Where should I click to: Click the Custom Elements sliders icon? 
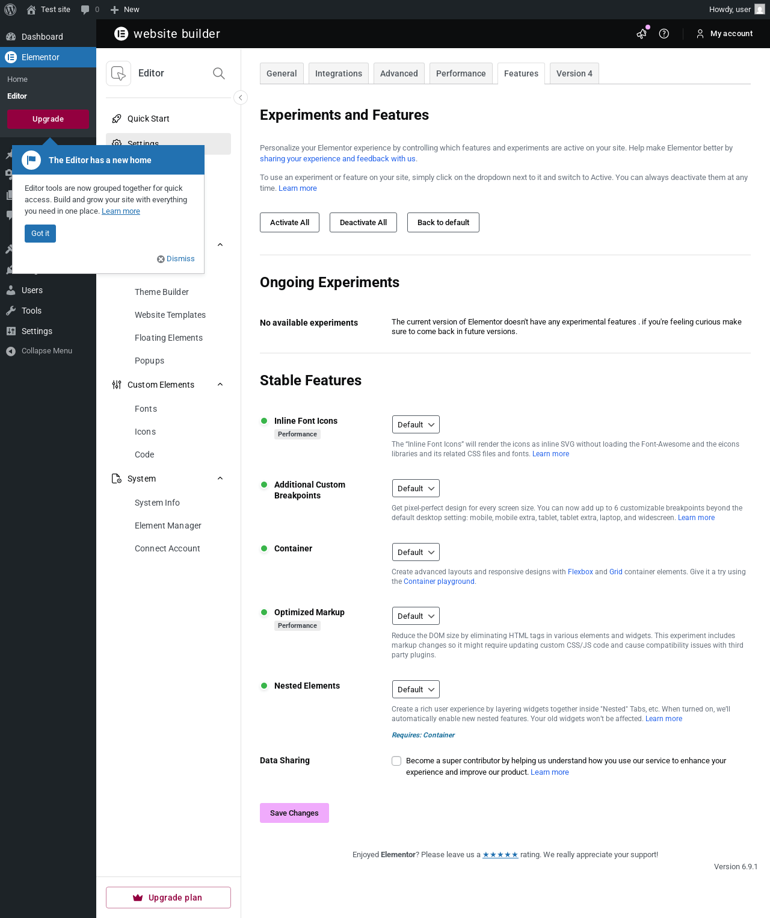[117, 385]
